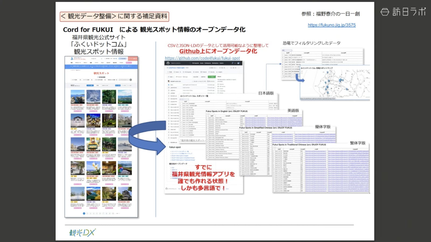This screenshot has height=242, width=431.
Task: Click the 簡体字版 label
Action: [x=323, y=127]
